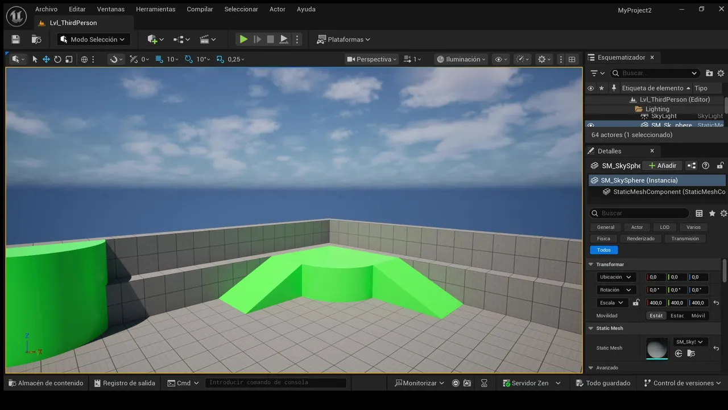Open the viewport Show eye-icon menu
The width and height of the screenshot is (728, 410).
(501, 59)
